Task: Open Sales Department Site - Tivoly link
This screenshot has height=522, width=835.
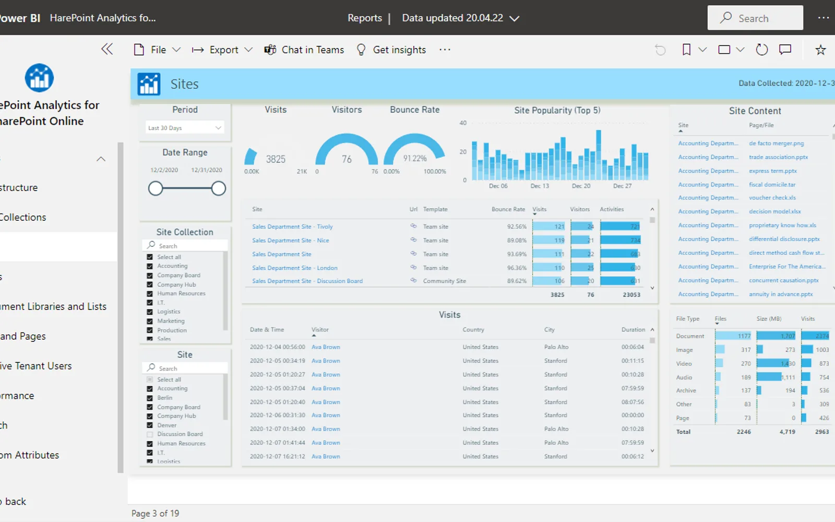Action: point(292,227)
